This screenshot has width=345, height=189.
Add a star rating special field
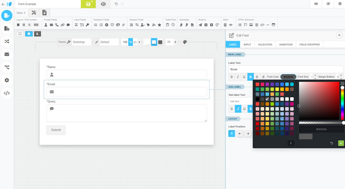point(160,25)
